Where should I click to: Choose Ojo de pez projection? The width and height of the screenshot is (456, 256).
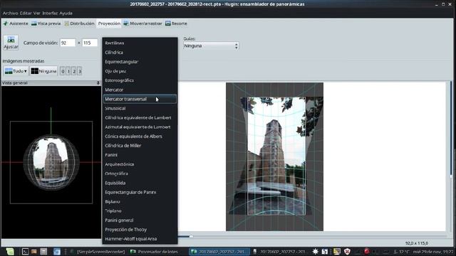[140, 71]
